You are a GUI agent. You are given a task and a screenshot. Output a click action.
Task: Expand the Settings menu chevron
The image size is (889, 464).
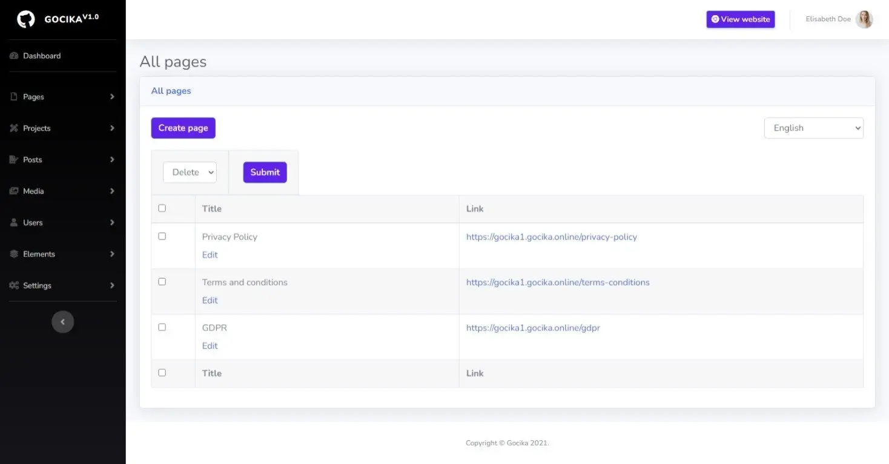coord(112,286)
